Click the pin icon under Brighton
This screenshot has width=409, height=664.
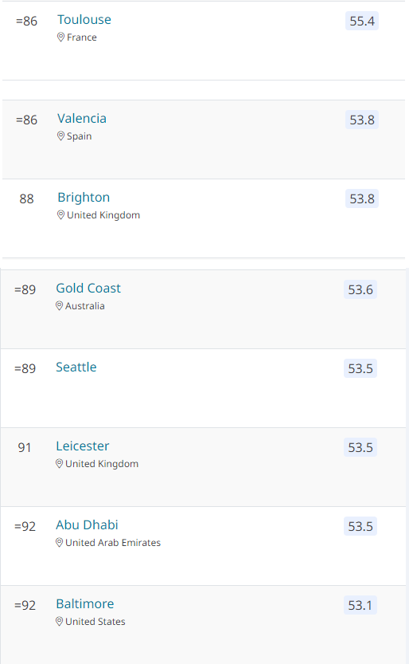coord(60,215)
